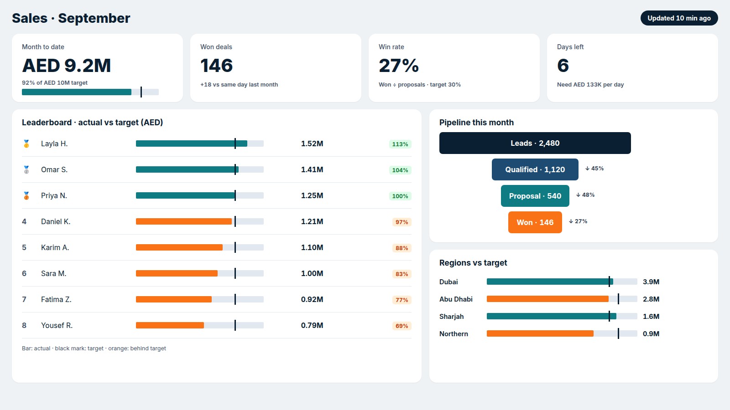Click the Sharjah region target bar
The width and height of the screenshot is (730, 410).
pyautogui.click(x=562, y=316)
